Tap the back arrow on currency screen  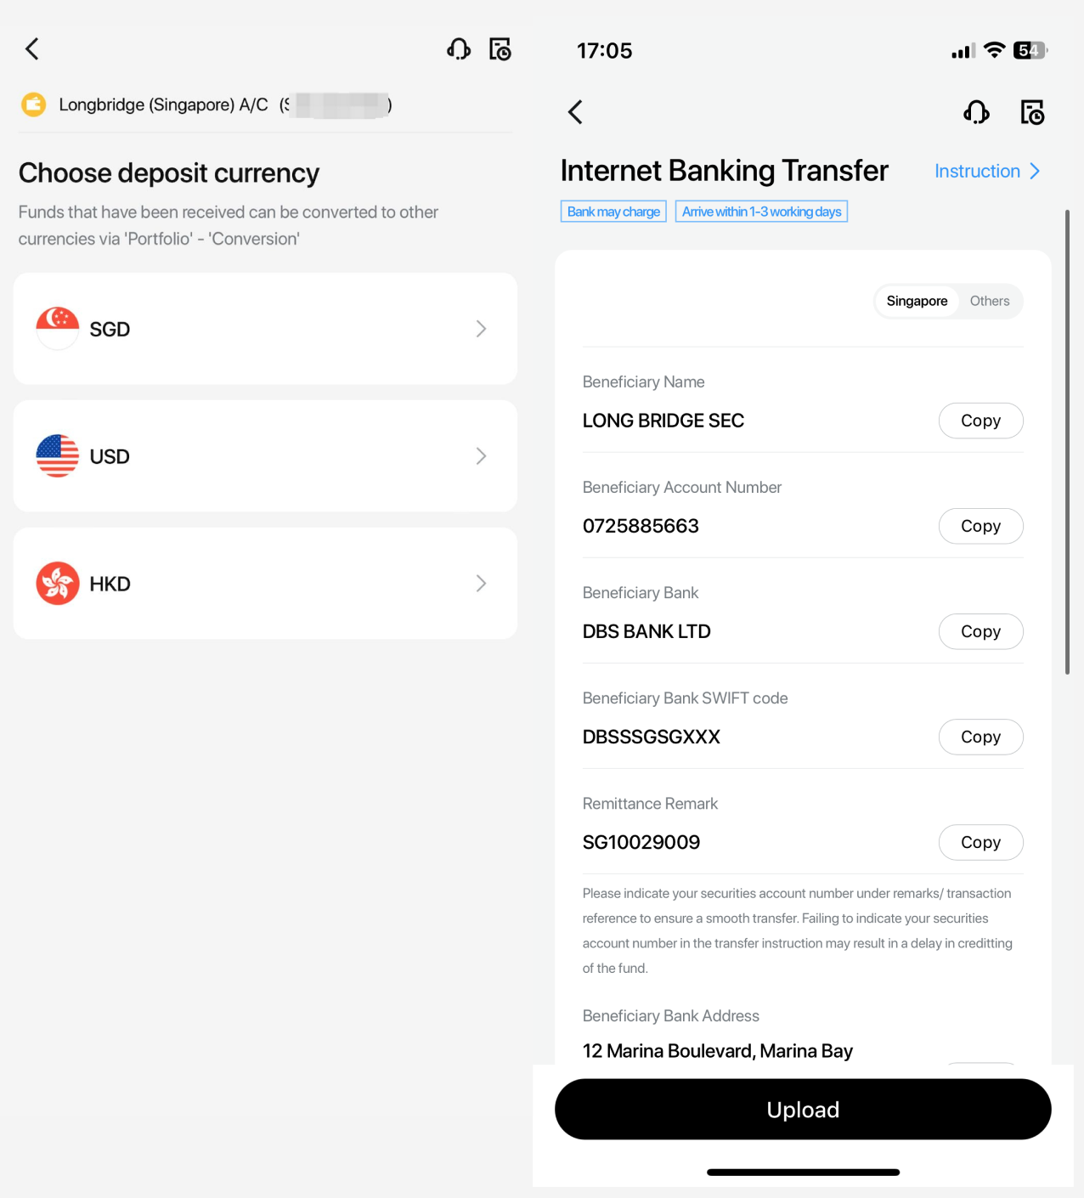pos(32,49)
